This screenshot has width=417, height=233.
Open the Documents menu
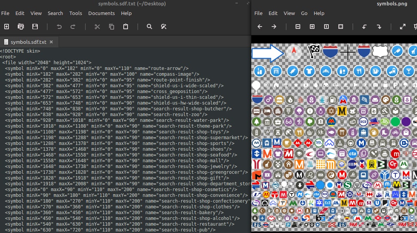tap(101, 13)
